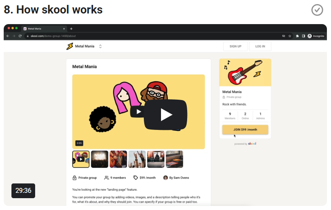Click the lock icon in the address bar
The width and height of the screenshot is (331, 210).
pyautogui.click(x=27, y=36)
